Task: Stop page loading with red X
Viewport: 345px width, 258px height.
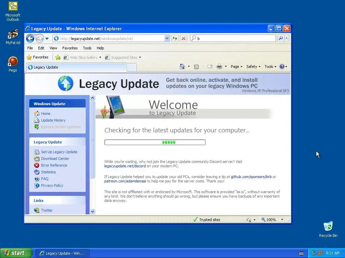Action: tap(184, 38)
